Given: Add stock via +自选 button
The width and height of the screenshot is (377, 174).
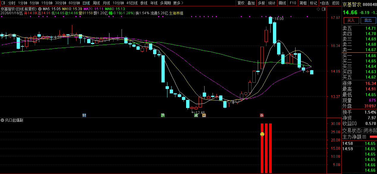Looking at the screenshot, I should pyautogui.click(x=324, y=3).
